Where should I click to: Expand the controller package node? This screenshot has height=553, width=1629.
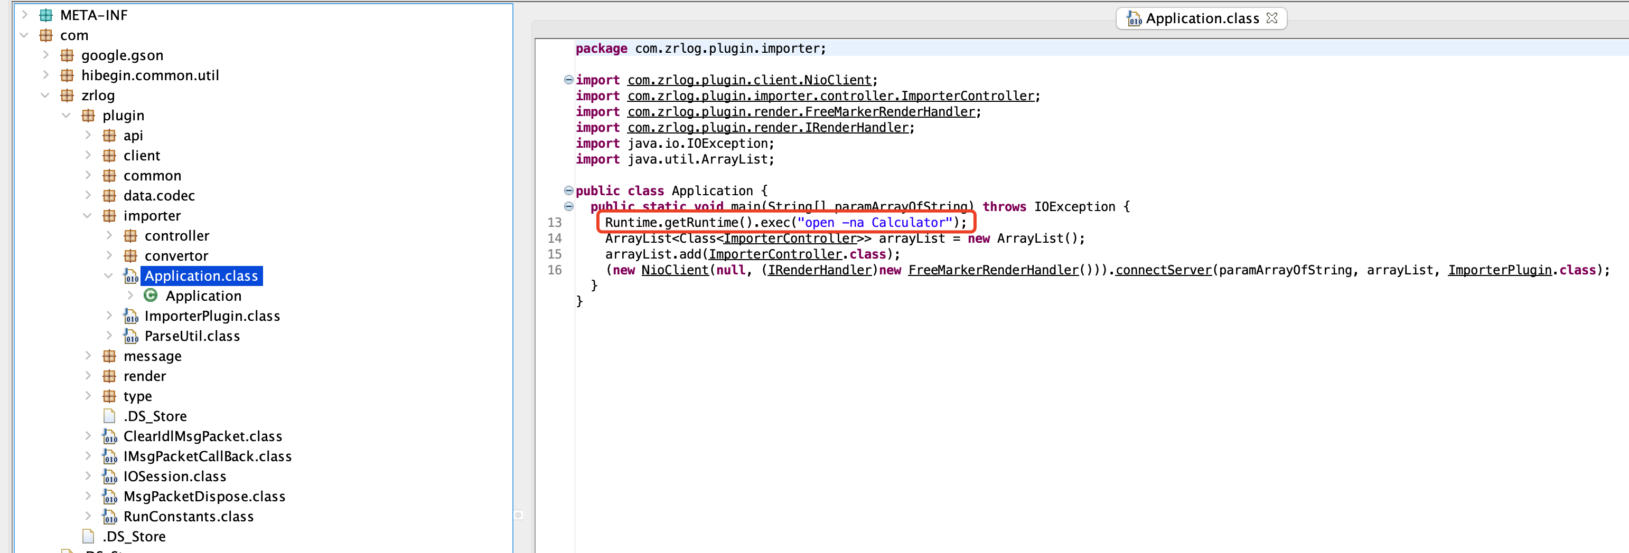[x=109, y=235]
